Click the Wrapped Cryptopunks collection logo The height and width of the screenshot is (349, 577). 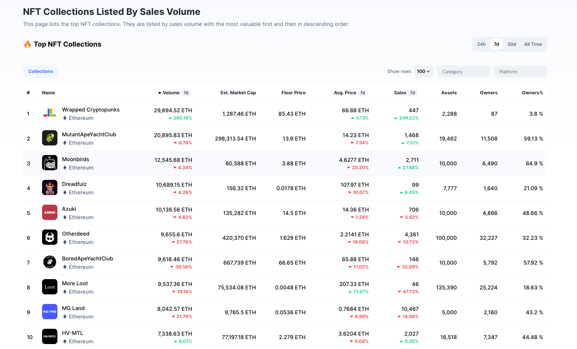pos(50,113)
